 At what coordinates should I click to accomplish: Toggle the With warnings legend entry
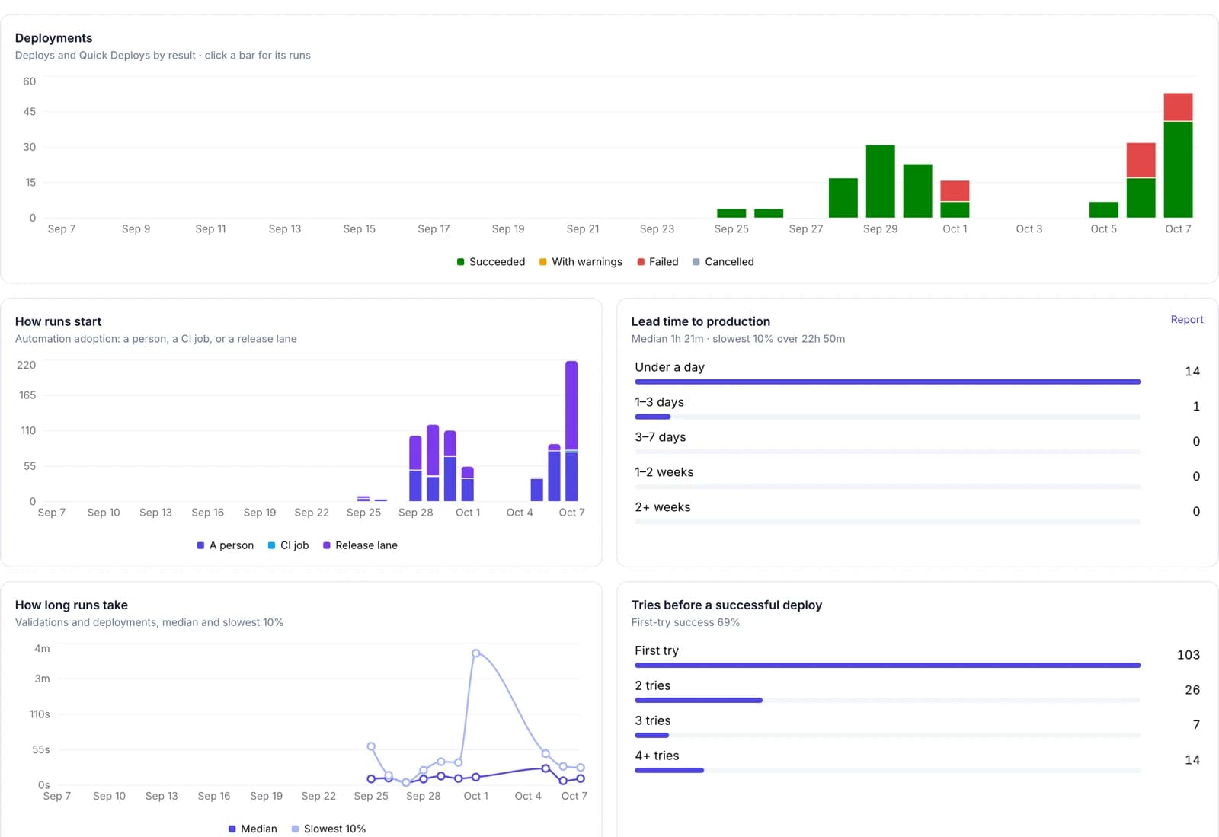click(581, 262)
